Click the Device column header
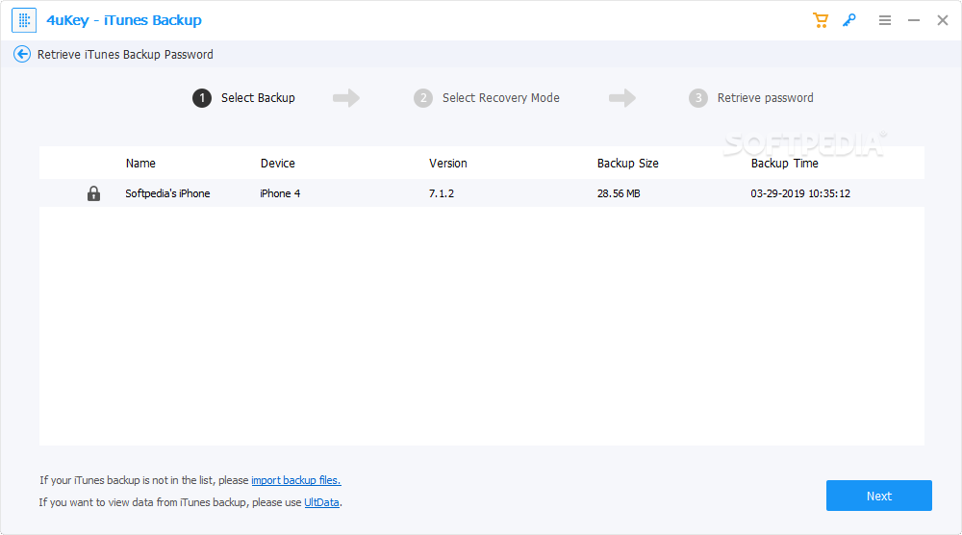 coord(277,164)
